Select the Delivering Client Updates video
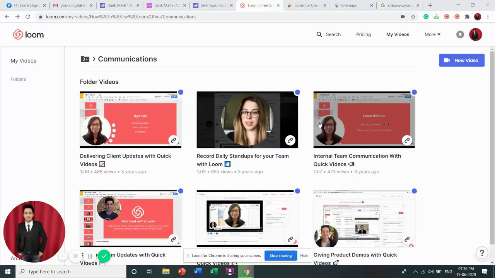The width and height of the screenshot is (495, 278). pyautogui.click(x=181, y=92)
